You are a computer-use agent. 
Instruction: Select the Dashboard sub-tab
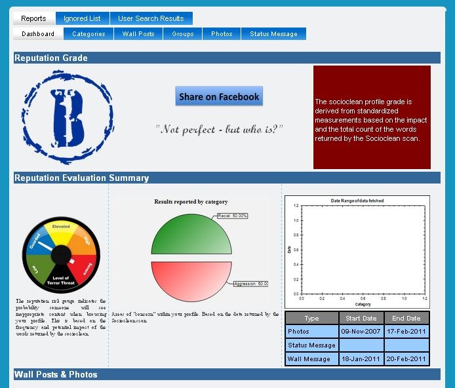point(38,34)
